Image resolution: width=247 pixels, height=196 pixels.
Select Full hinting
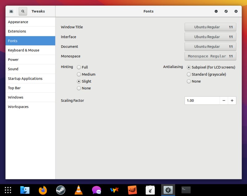point(79,67)
